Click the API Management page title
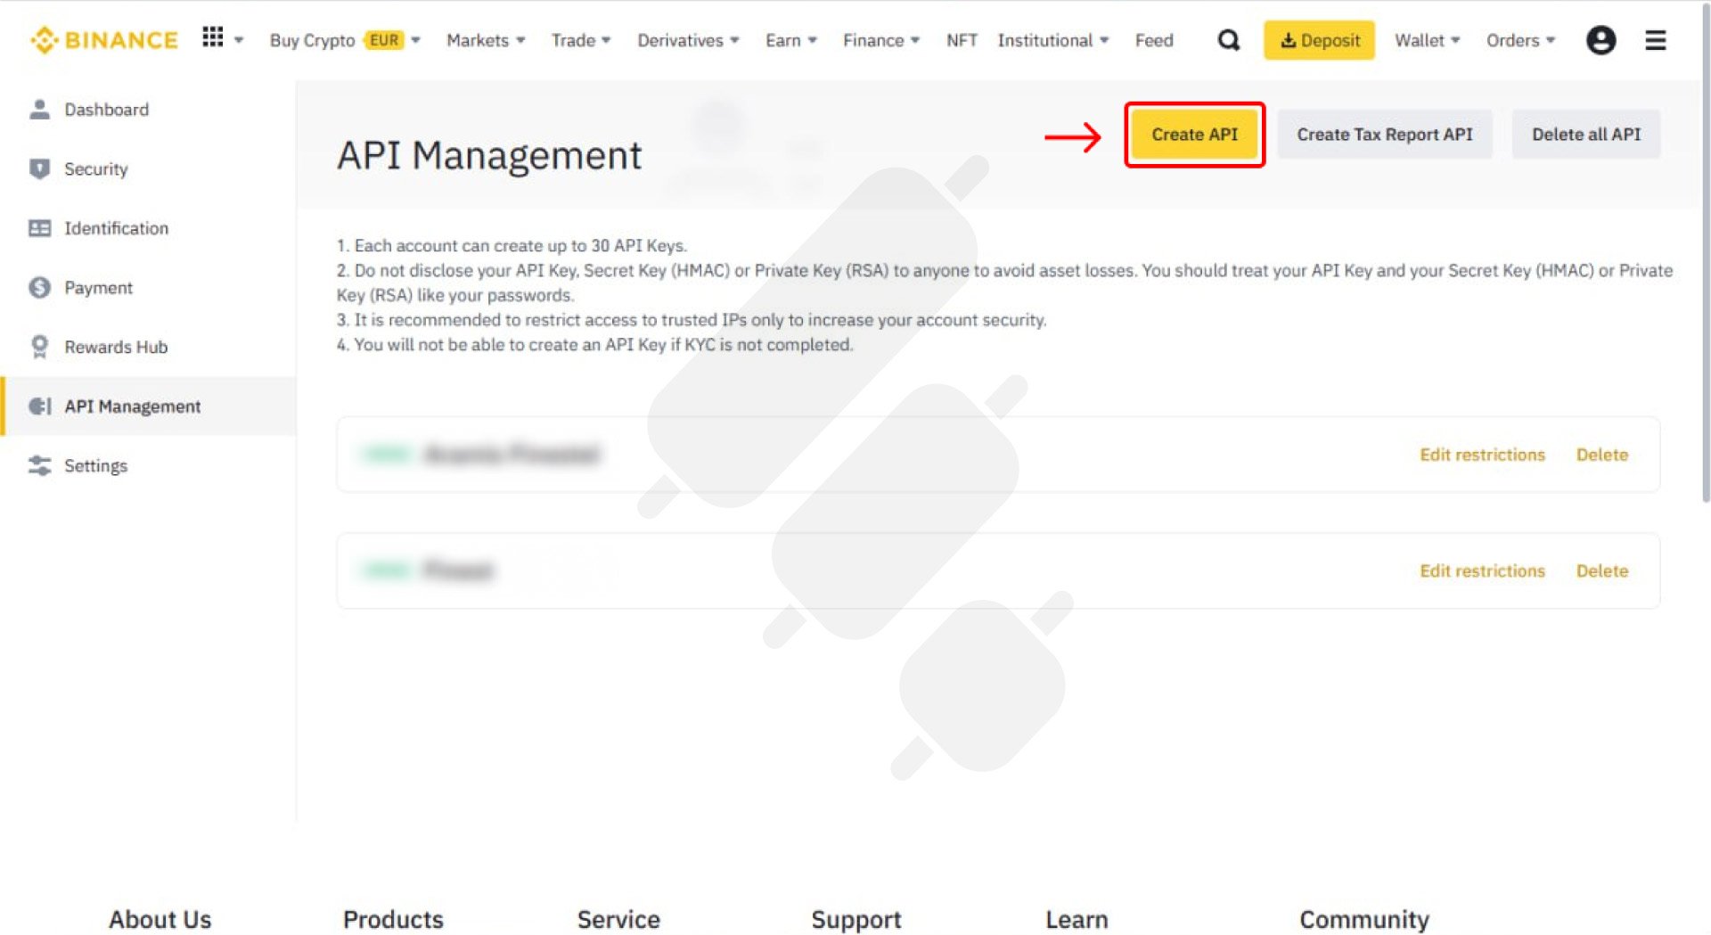 489,156
